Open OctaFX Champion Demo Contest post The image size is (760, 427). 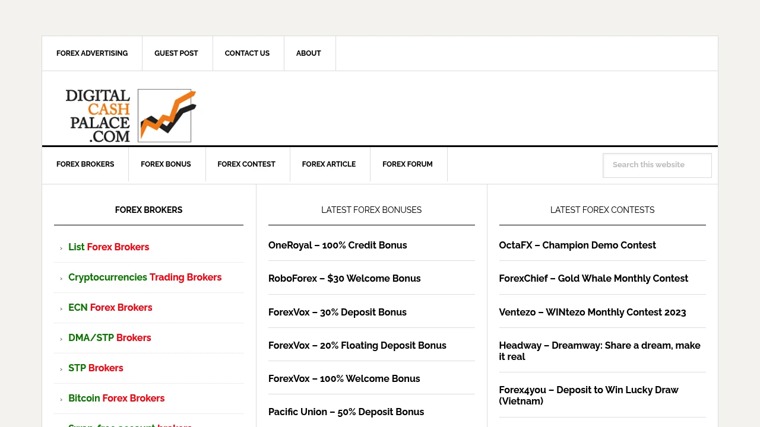point(578,246)
